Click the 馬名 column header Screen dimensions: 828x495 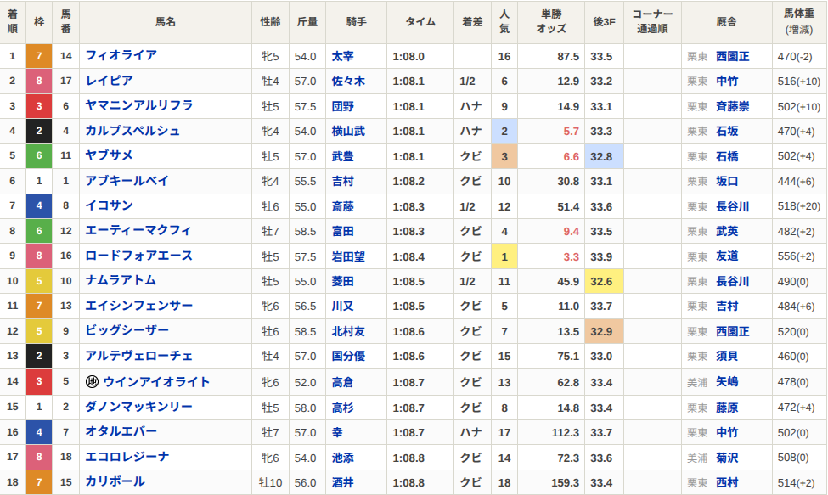[x=165, y=22]
